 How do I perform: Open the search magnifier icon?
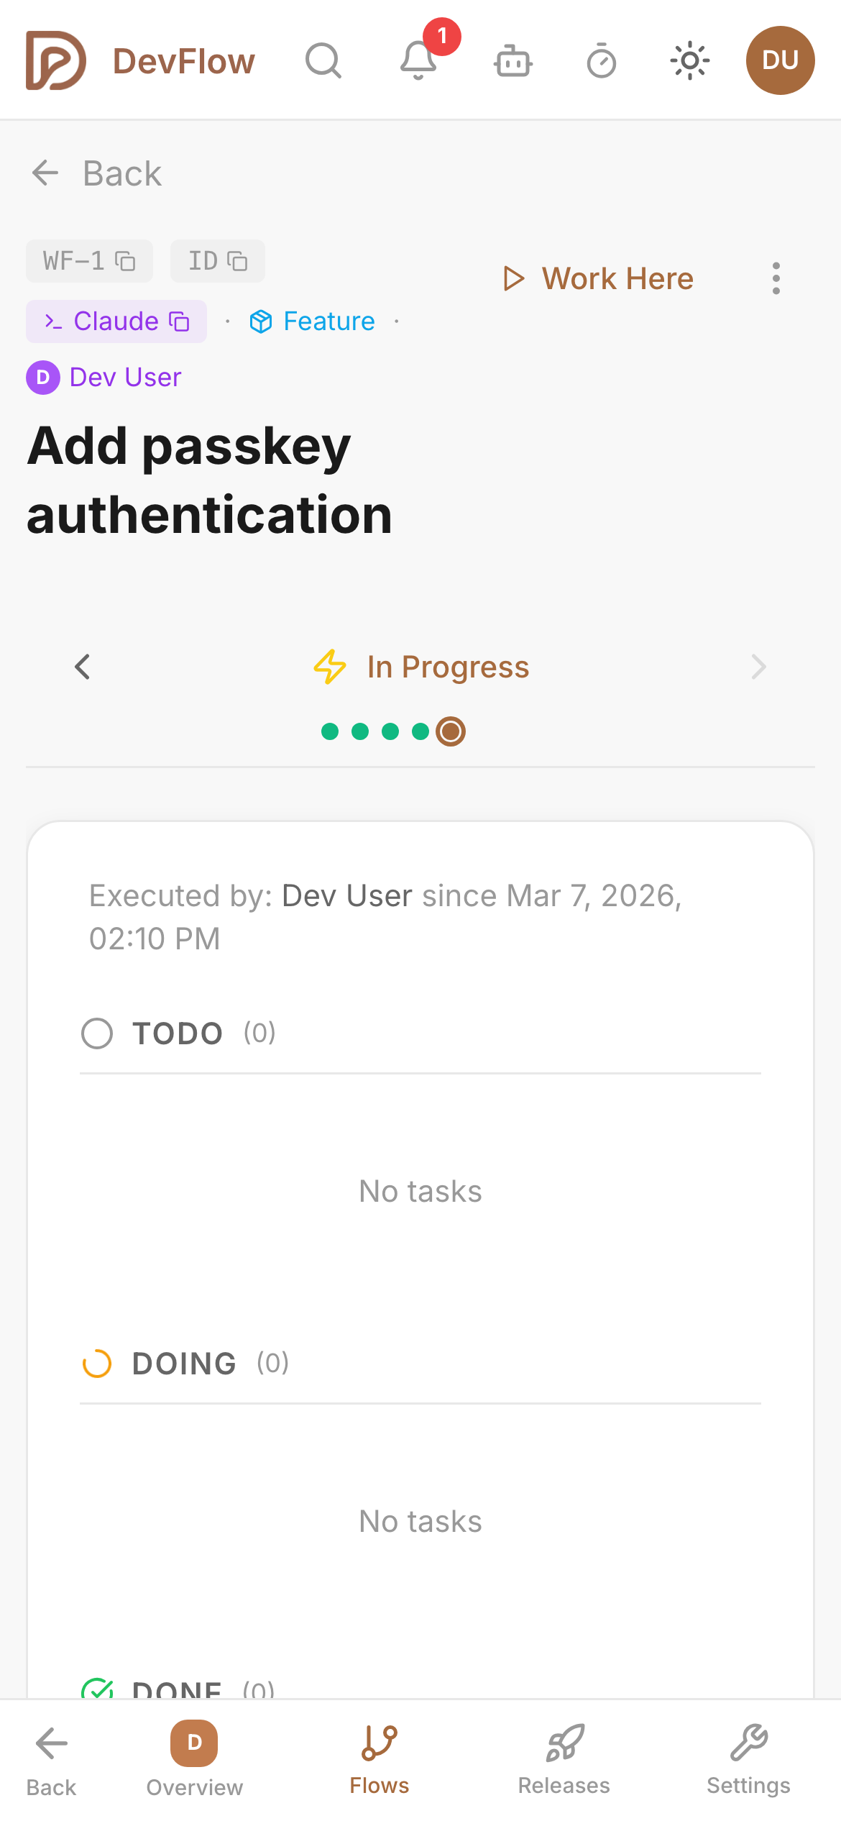(323, 61)
